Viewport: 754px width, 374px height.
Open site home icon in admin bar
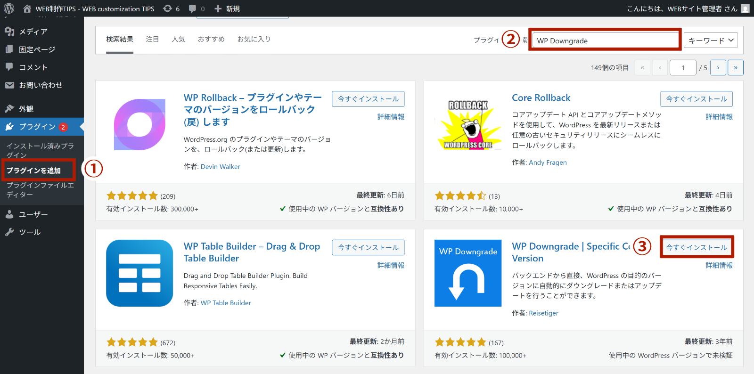pyautogui.click(x=27, y=8)
